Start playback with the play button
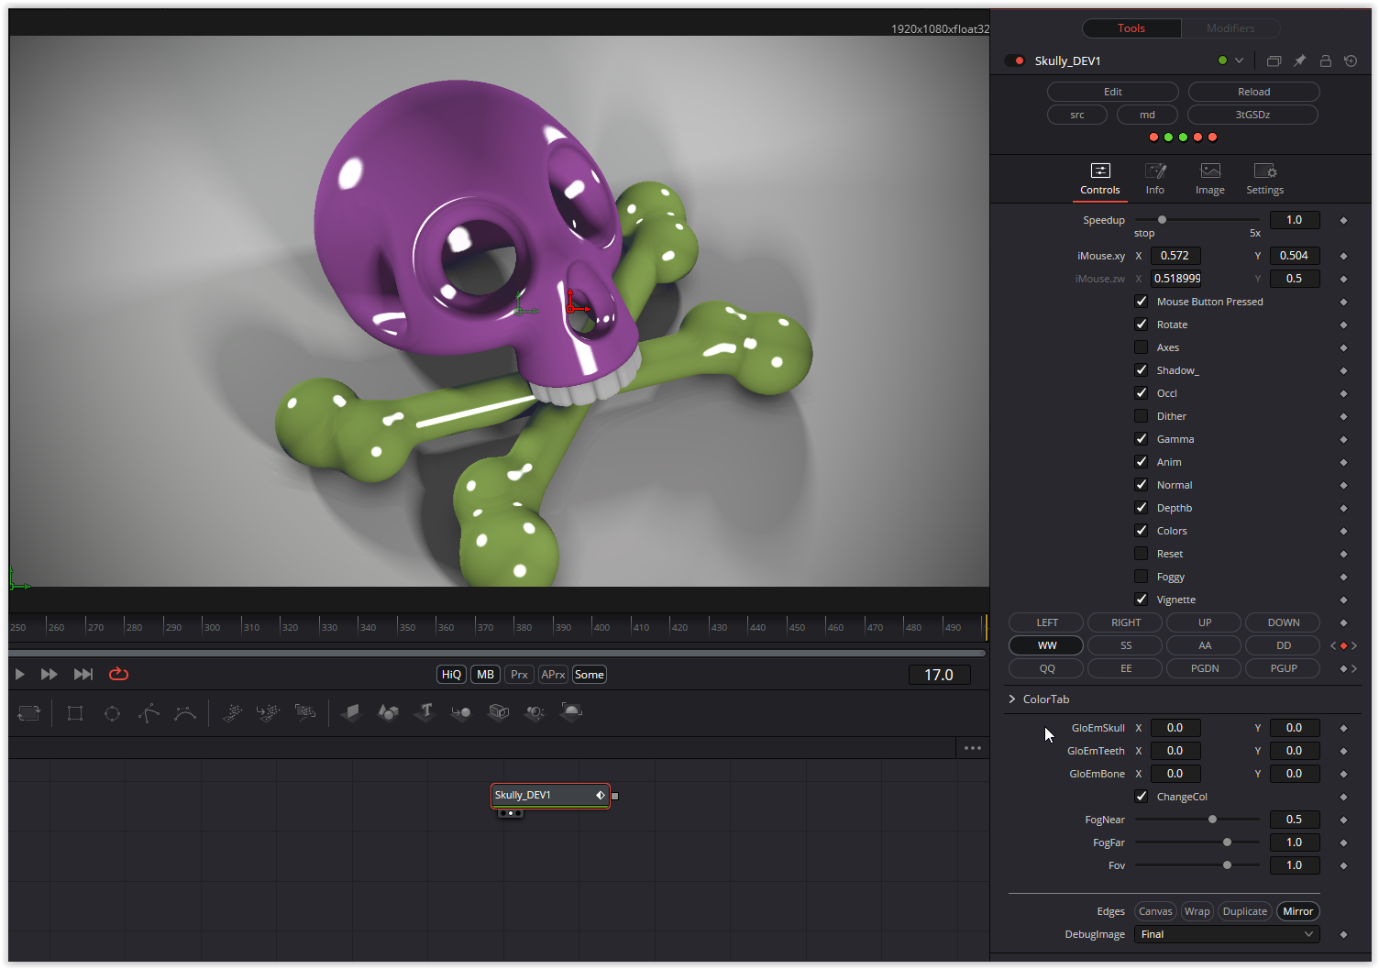 (20, 674)
